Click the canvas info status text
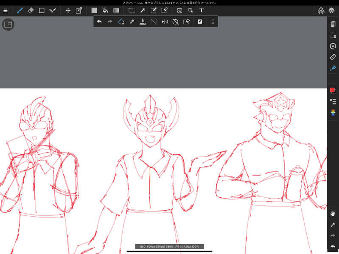Viewport: 339px width, 254px height. pos(170,246)
